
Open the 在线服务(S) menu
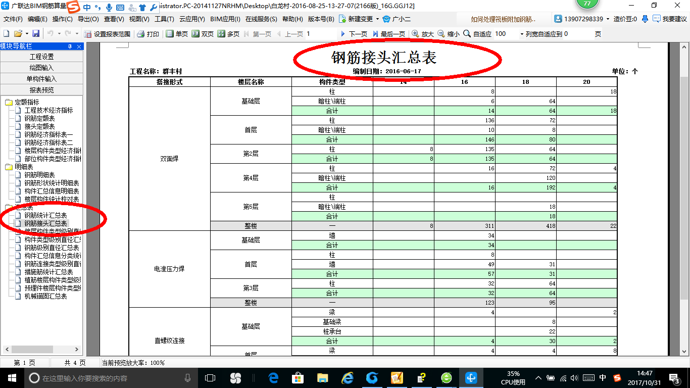[x=261, y=19]
